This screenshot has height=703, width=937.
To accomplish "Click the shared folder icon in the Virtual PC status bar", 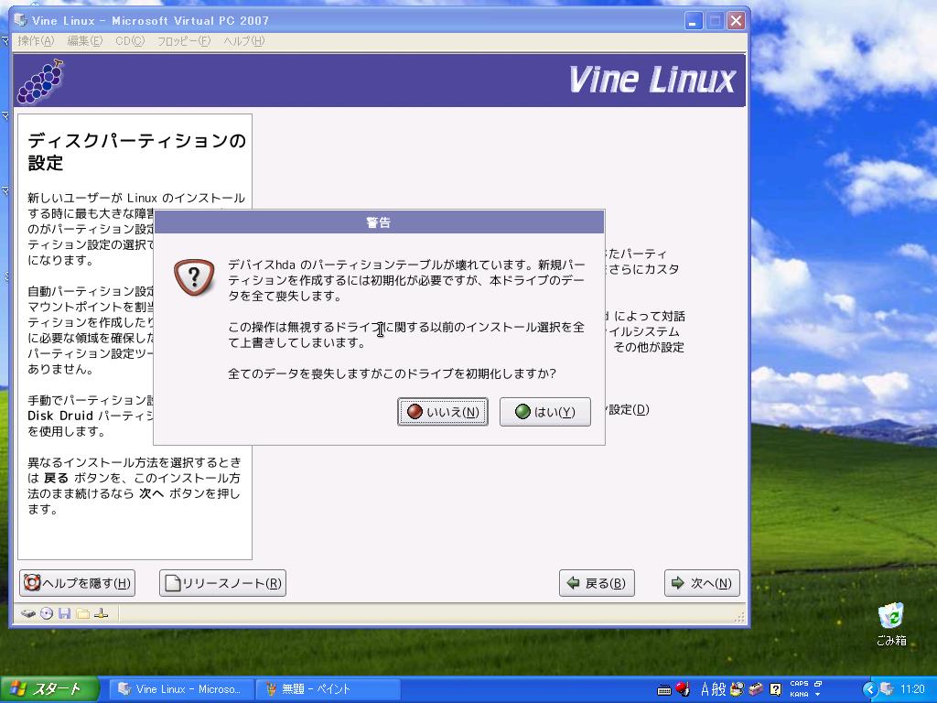I will click(x=83, y=613).
